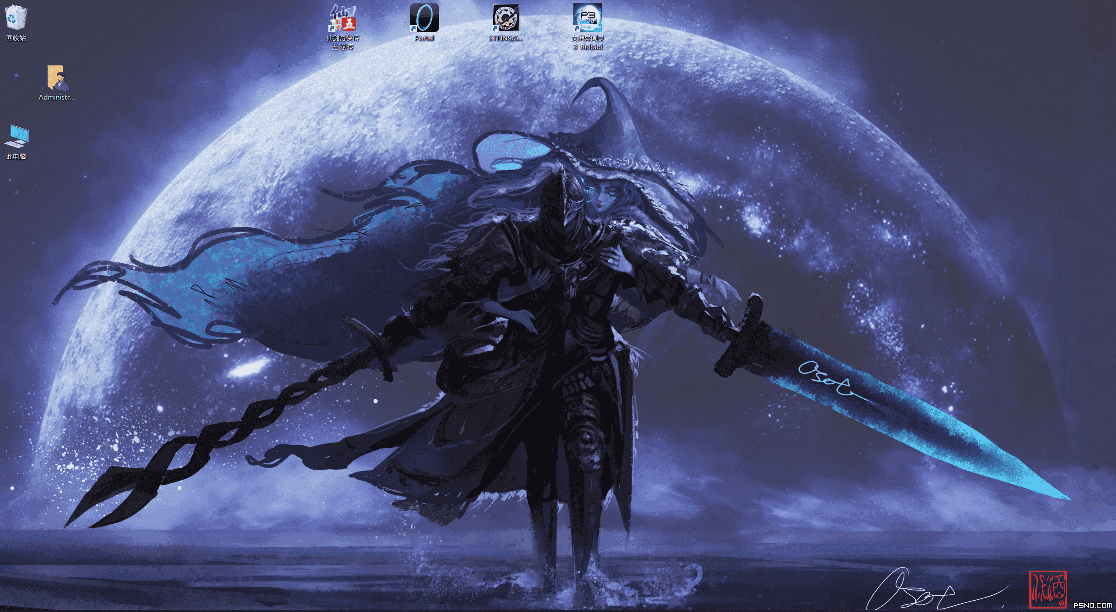Screen dimensions: 1116x612
Task: Click the 此电脑 label under monitor icon
Action: click(16, 157)
